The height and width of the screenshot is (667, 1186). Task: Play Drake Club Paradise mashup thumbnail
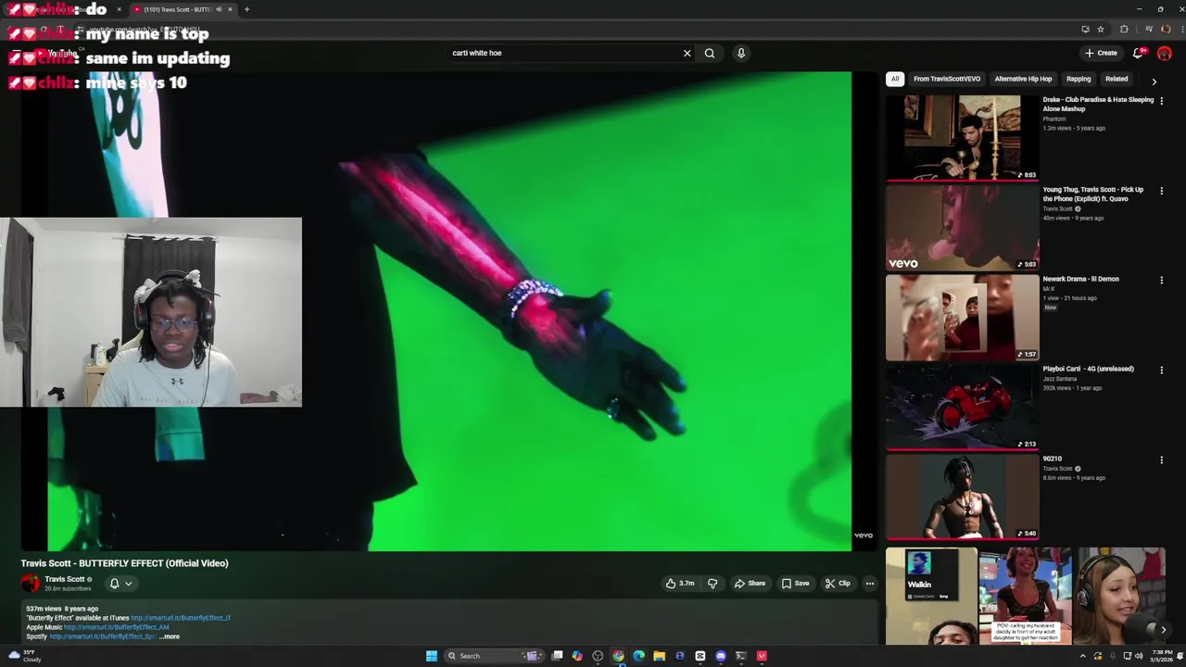point(963,137)
